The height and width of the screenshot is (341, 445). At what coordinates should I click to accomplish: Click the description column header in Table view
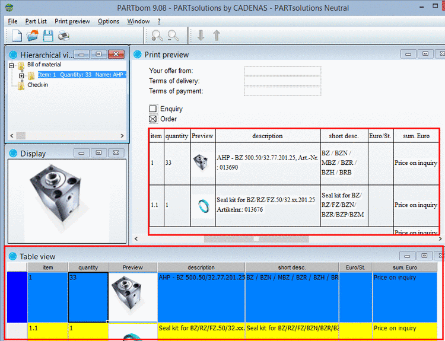(x=201, y=267)
